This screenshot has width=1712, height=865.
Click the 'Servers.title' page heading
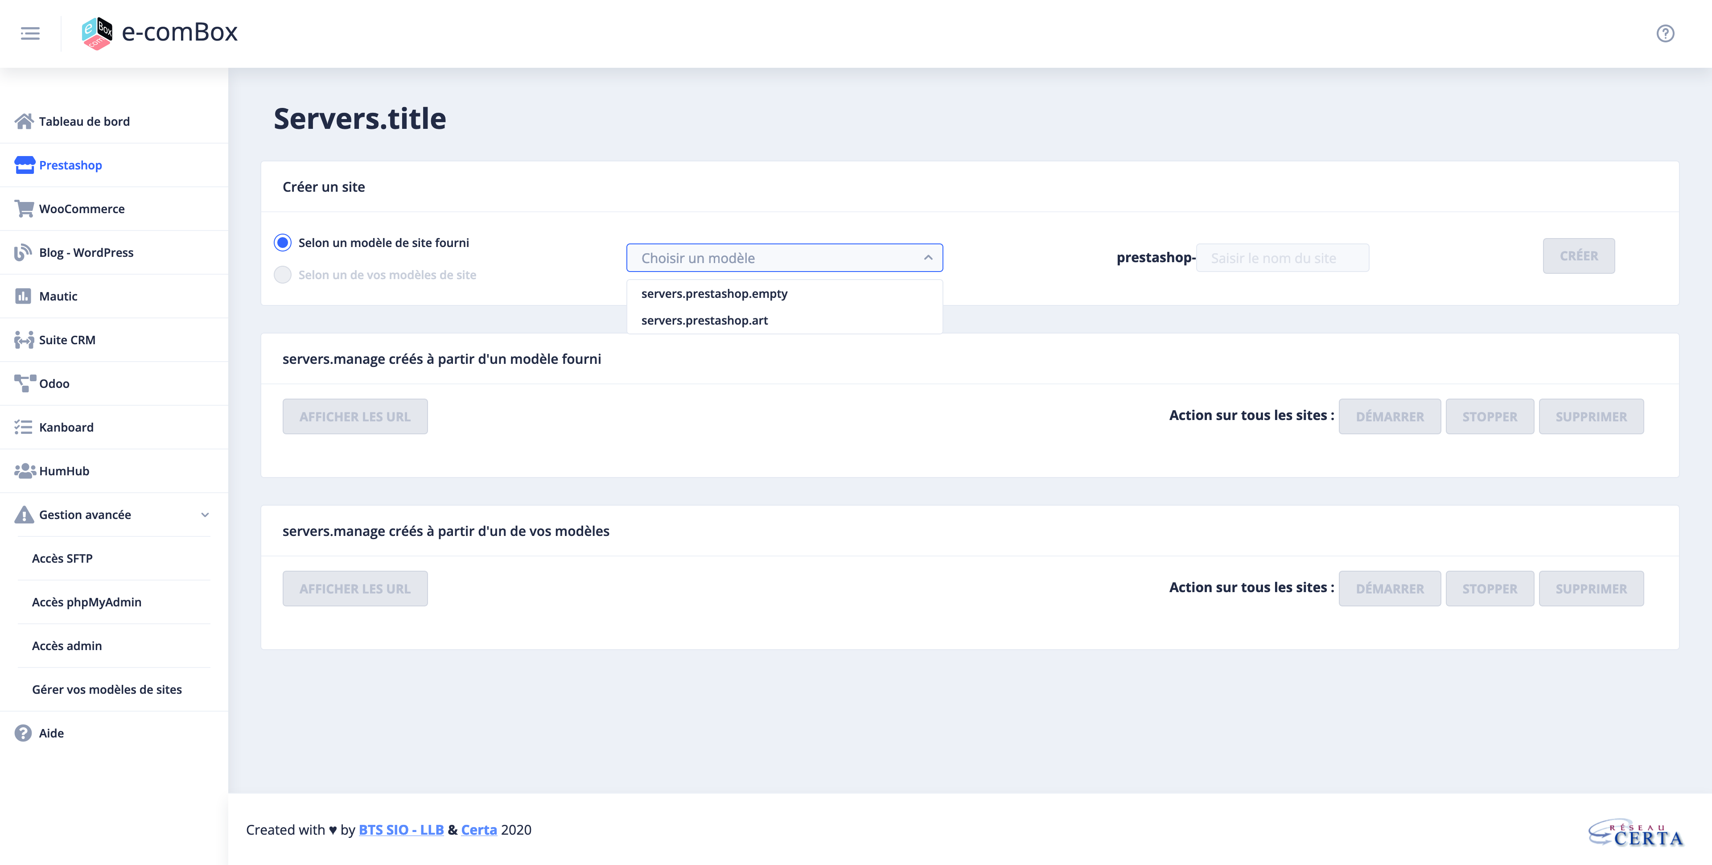tap(359, 118)
